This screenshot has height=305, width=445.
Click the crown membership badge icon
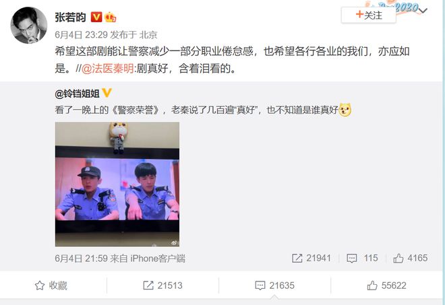110,18
